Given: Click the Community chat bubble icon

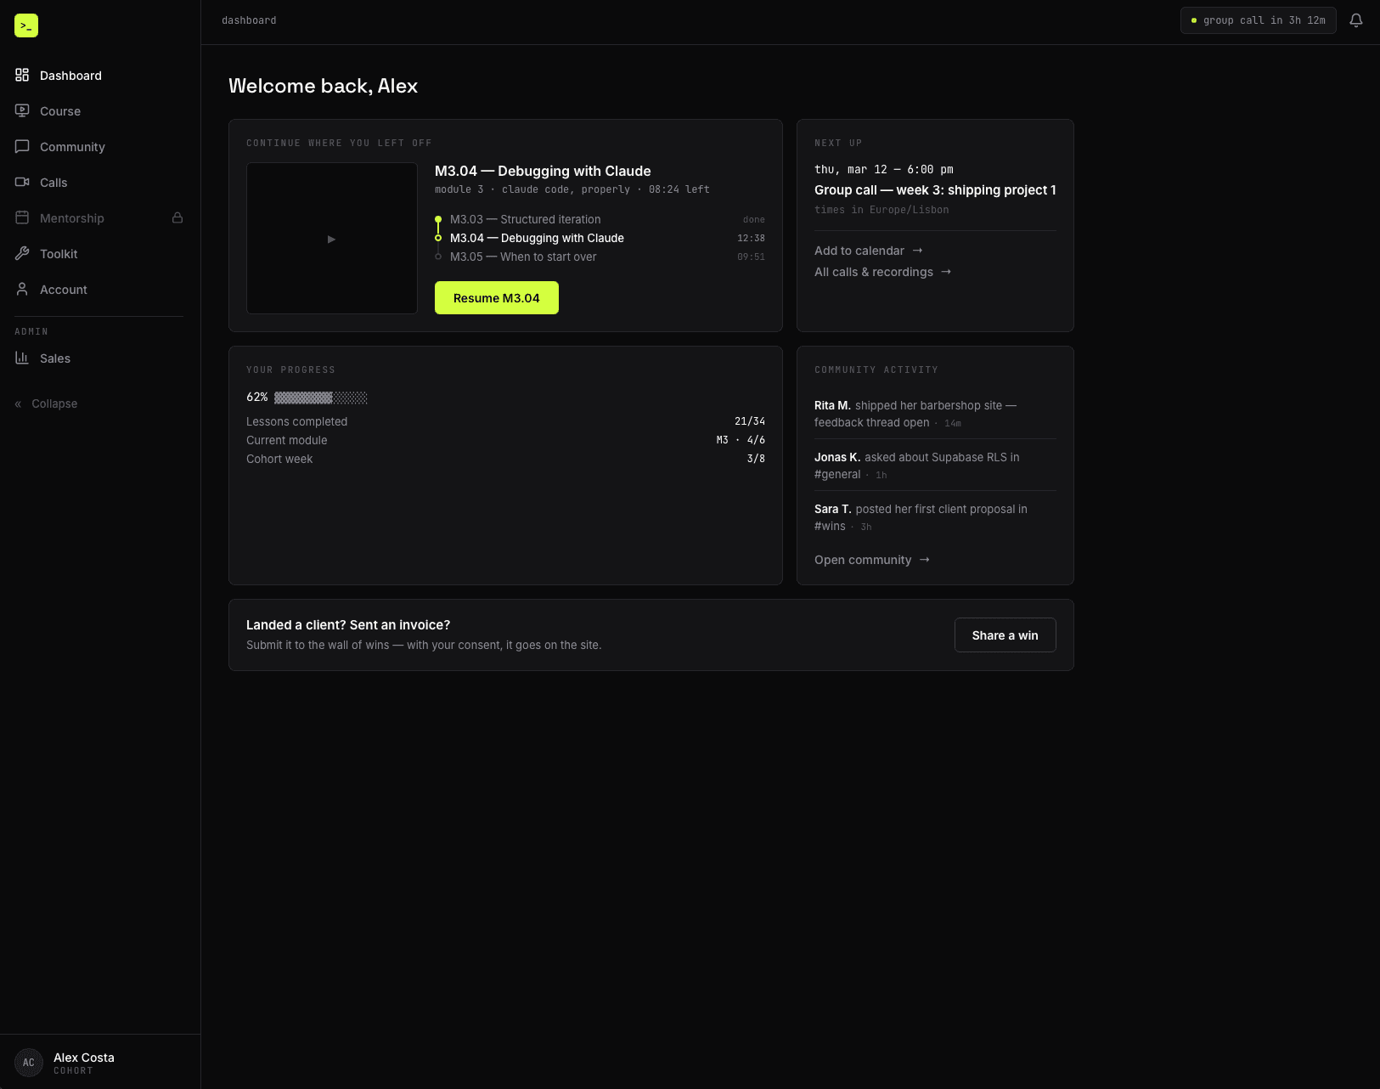Looking at the screenshot, I should (x=22, y=146).
